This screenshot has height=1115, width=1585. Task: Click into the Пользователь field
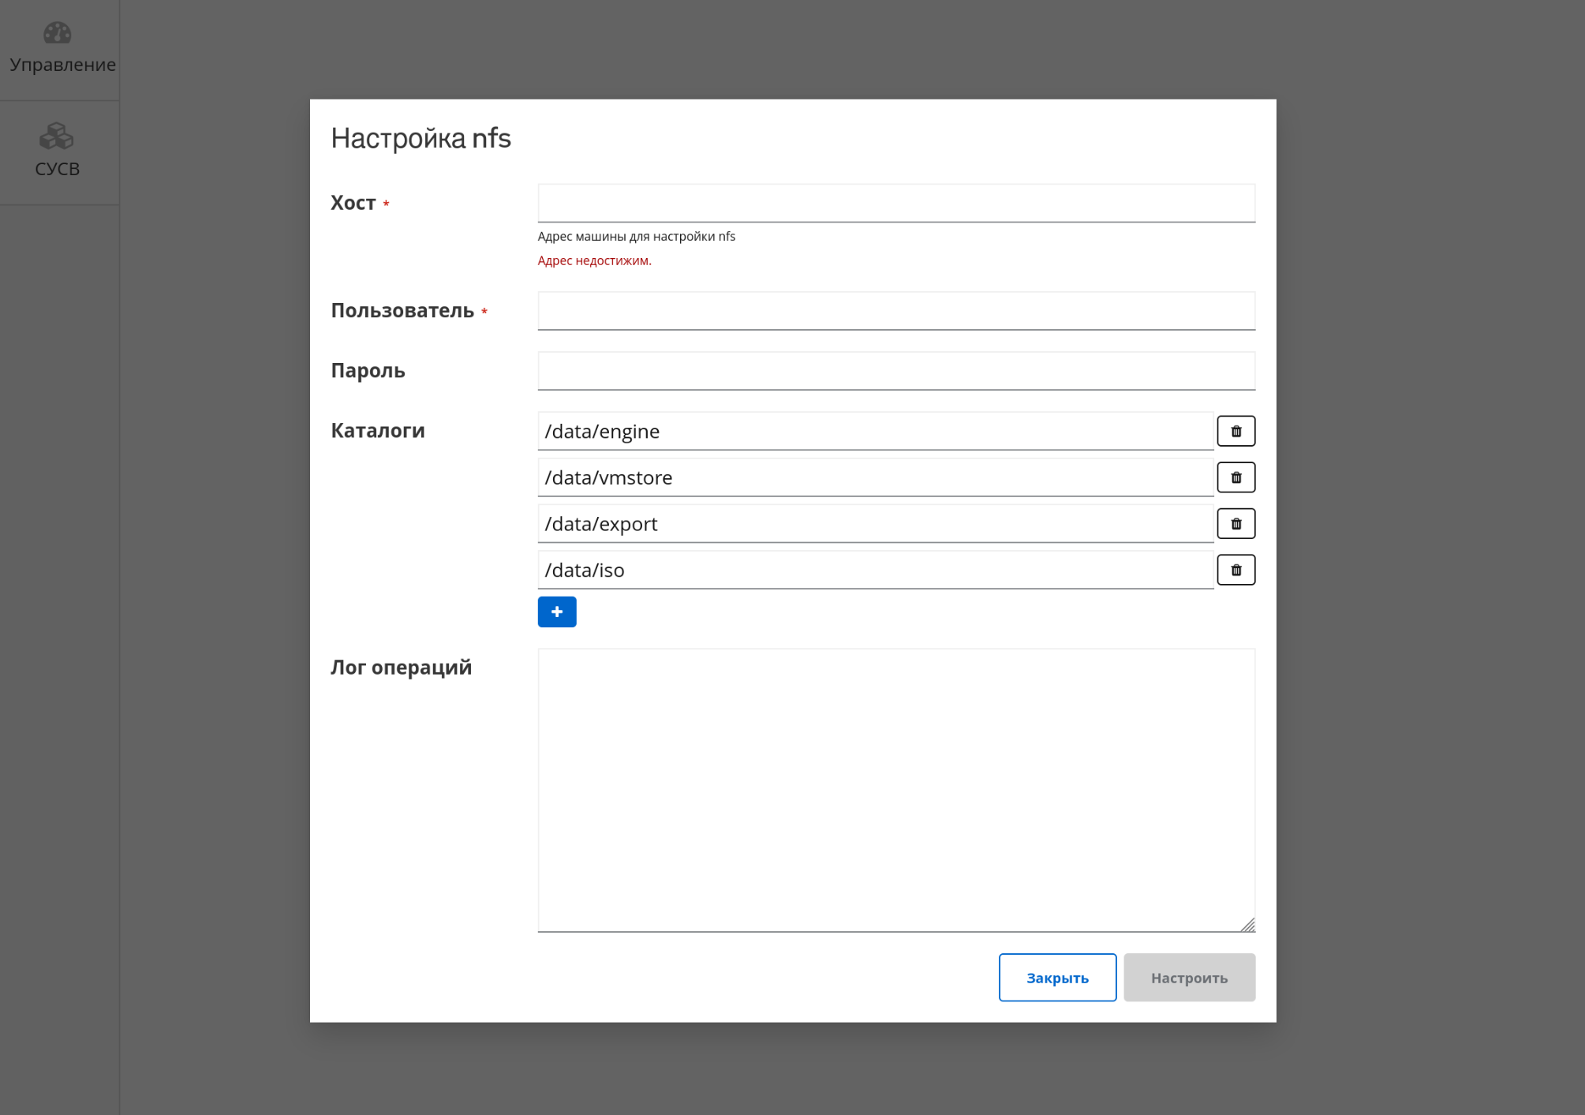point(895,311)
